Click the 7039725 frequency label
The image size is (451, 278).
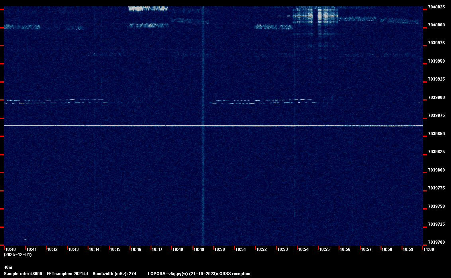click(x=436, y=225)
